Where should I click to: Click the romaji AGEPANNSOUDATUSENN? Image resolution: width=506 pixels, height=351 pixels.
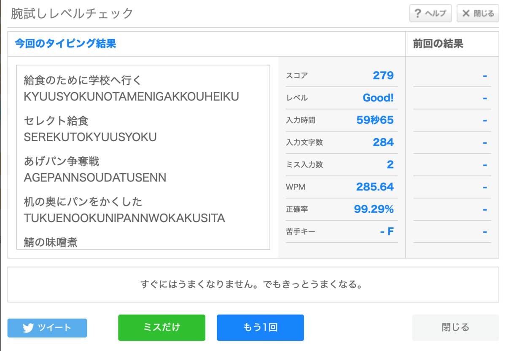95,178
